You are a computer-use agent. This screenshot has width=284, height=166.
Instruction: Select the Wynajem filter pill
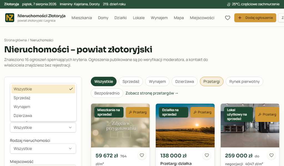point(157,81)
